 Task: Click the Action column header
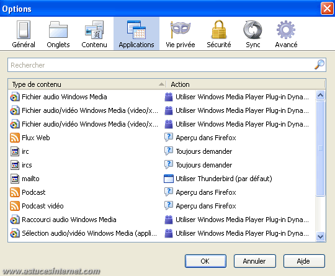click(246, 84)
